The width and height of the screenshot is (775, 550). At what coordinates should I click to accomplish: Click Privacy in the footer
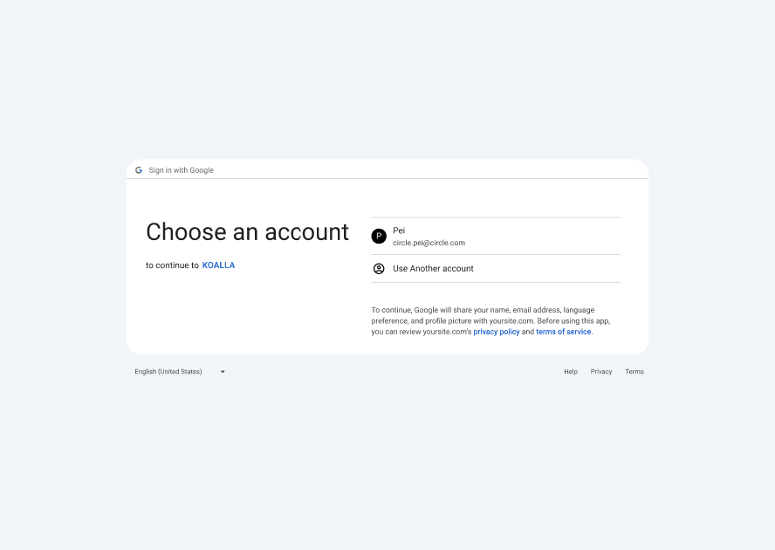tap(601, 371)
